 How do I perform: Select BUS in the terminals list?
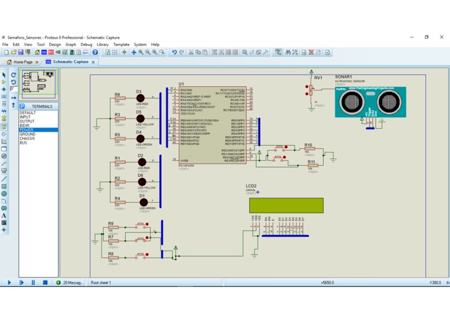38,143
